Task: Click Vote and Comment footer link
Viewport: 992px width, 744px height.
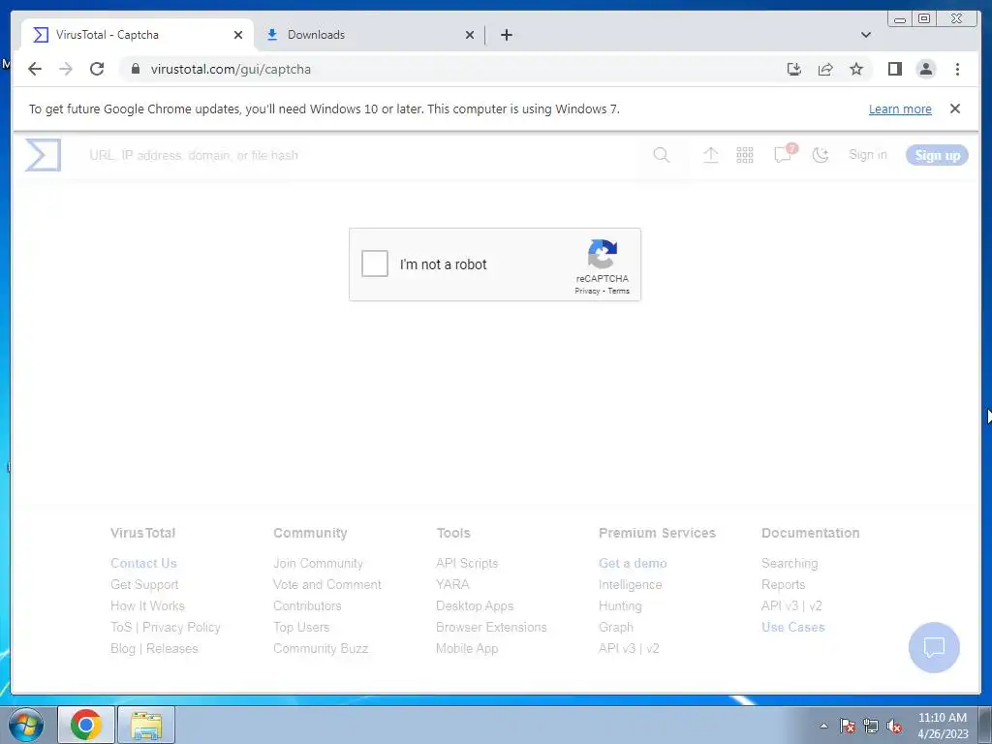Action: pos(327,584)
